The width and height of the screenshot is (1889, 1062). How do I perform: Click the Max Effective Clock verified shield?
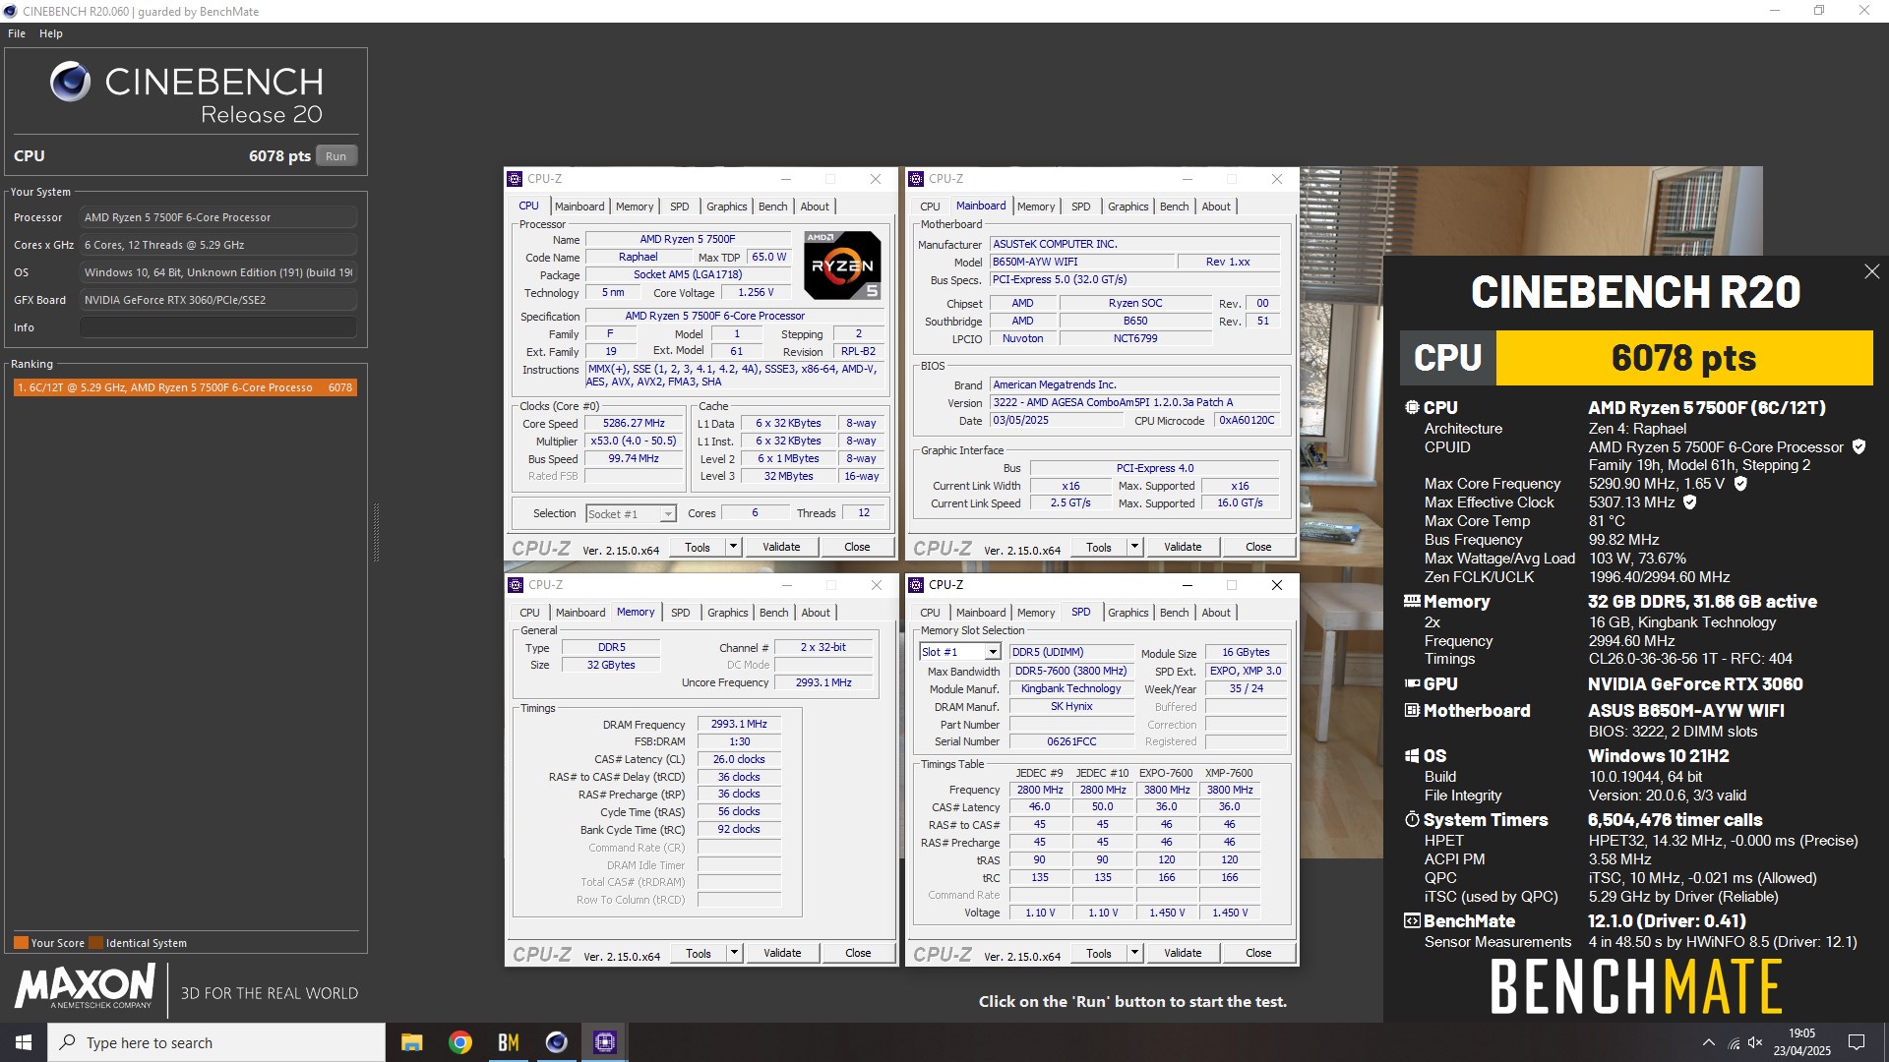(1690, 502)
